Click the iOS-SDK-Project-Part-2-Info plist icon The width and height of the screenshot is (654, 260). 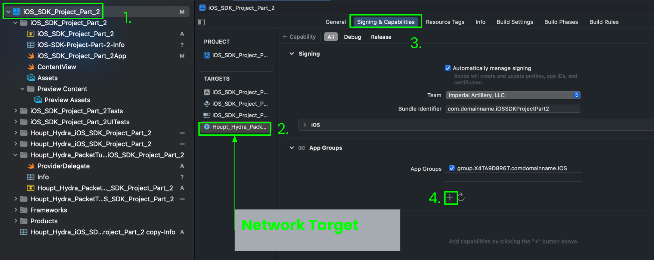point(31,45)
